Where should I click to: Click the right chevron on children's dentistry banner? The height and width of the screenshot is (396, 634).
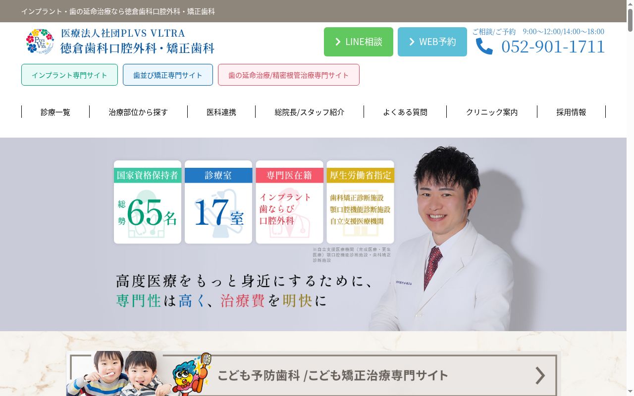(540, 376)
